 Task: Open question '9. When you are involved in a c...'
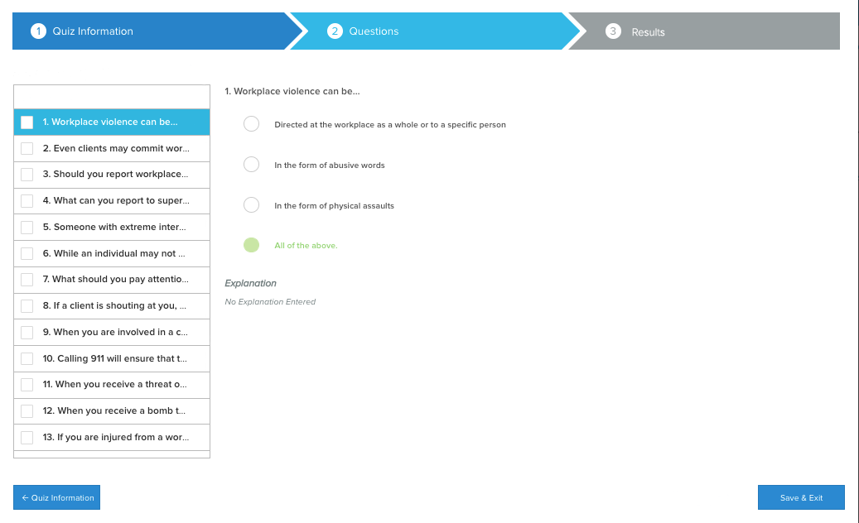[112, 332]
